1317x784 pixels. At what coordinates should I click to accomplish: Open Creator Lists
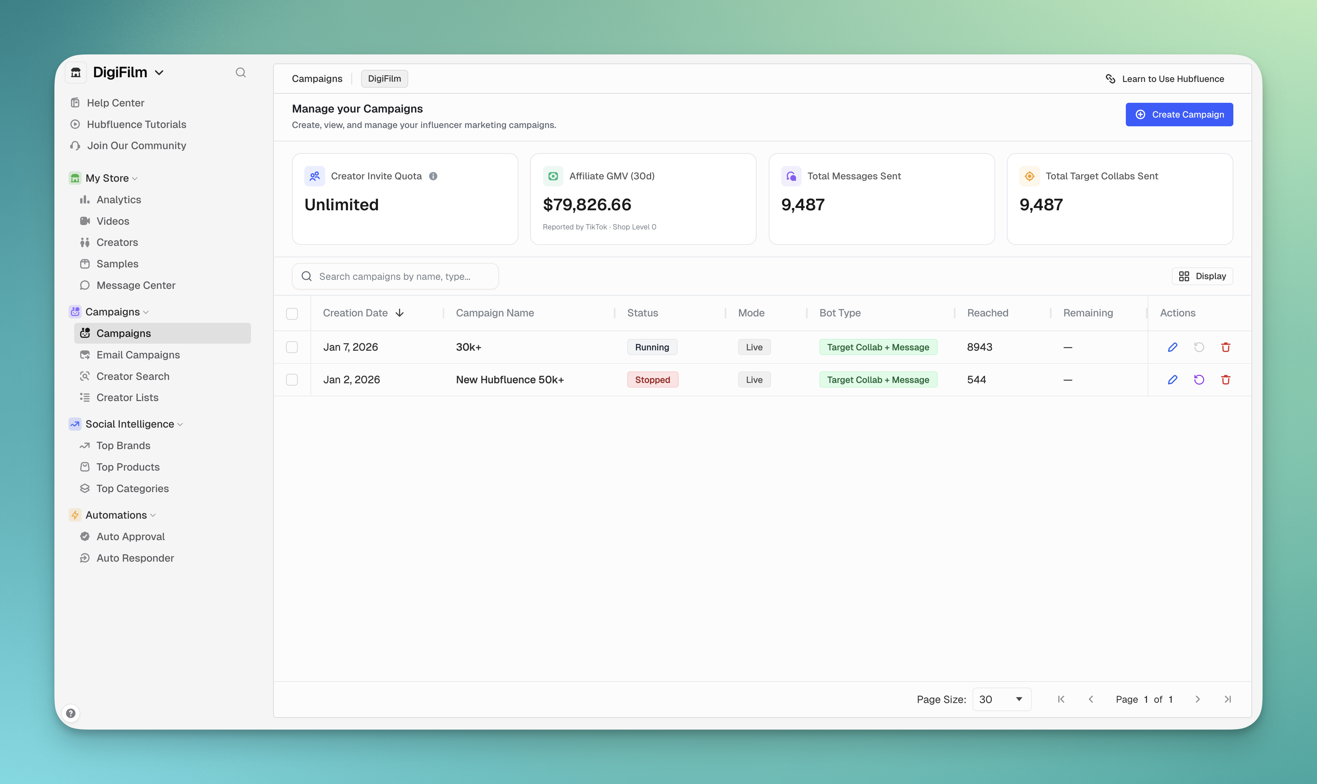pos(127,397)
